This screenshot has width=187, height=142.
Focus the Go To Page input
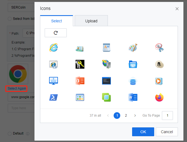167,116
